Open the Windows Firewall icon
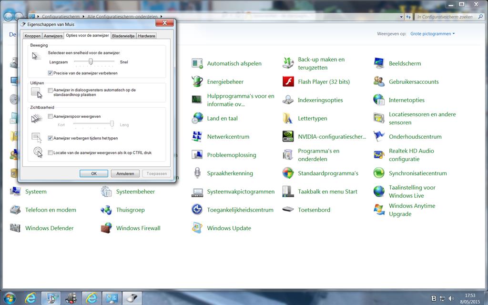Image resolution: width=488 pixels, height=305 pixels. pos(106,228)
